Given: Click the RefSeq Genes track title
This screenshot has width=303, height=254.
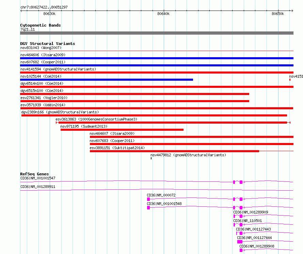Looking at the screenshot, I should coord(34,174).
